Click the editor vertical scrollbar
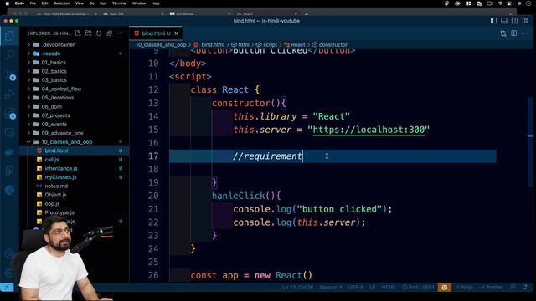The height and width of the screenshot is (301, 536). coord(530,141)
